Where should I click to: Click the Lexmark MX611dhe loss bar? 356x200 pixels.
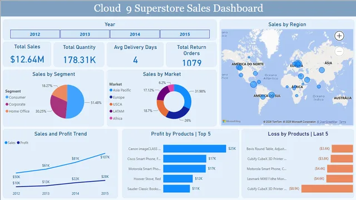[339, 179]
